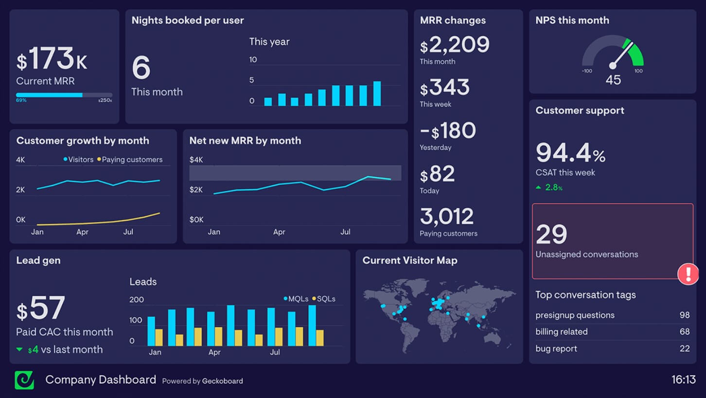Screen dimensions: 706x398
Task: Select the green down arrow near $4
Action: coord(20,349)
